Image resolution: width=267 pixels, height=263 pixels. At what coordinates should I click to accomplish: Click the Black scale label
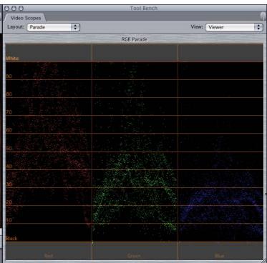(11, 239)
